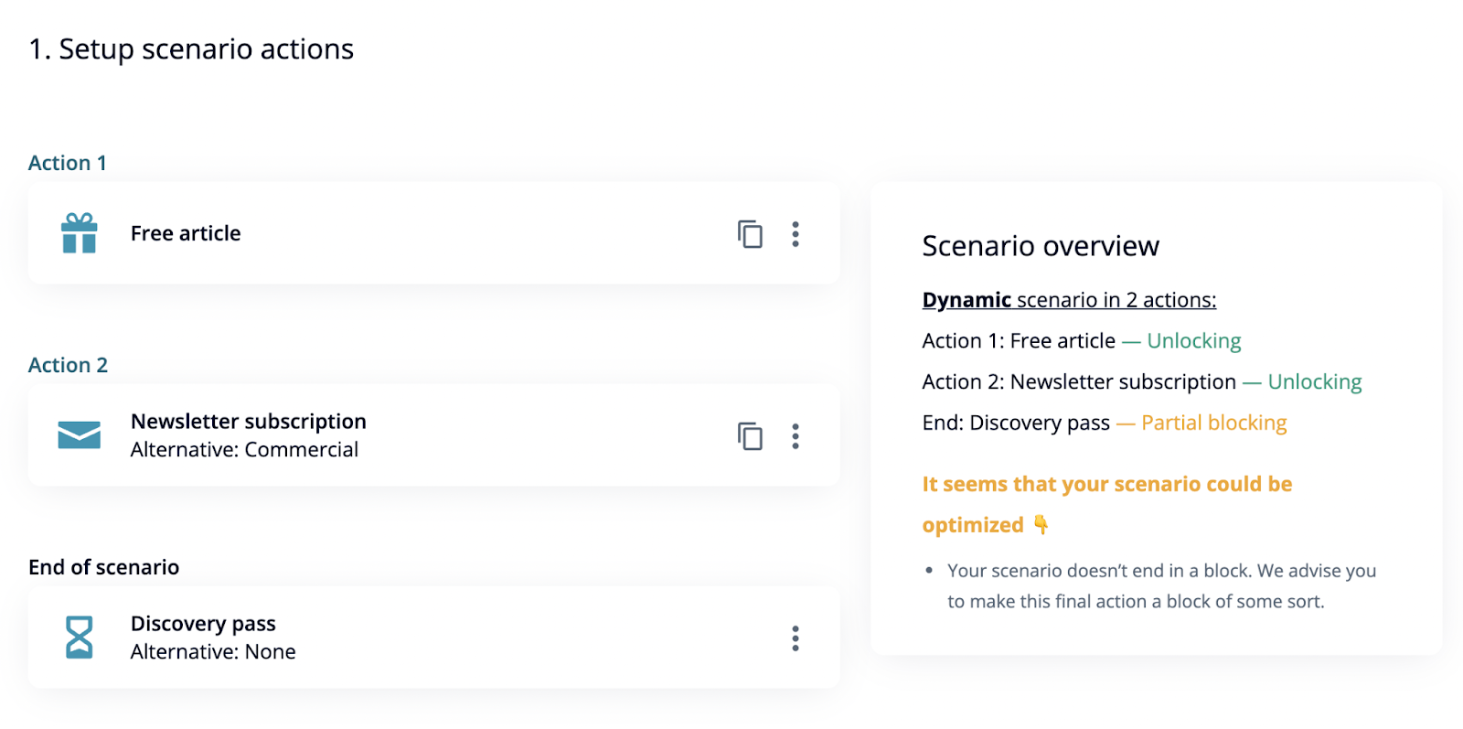Click the envelope icon for Newsletter subscription

tap(80, 435)
